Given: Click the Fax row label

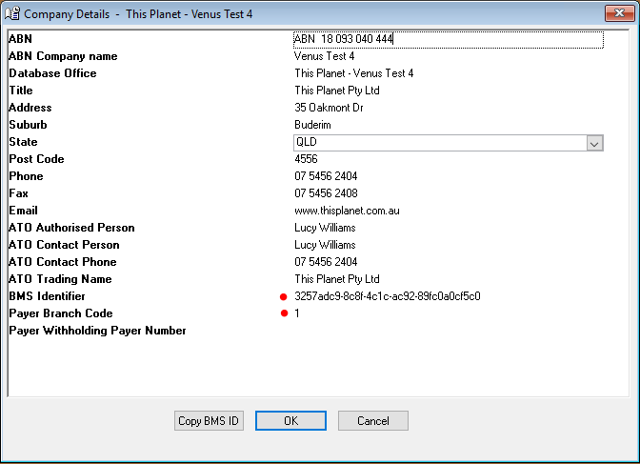Looking at the screenshot, I should (18, 193).
